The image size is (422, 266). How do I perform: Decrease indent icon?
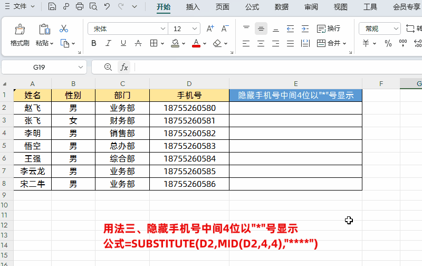291,28
